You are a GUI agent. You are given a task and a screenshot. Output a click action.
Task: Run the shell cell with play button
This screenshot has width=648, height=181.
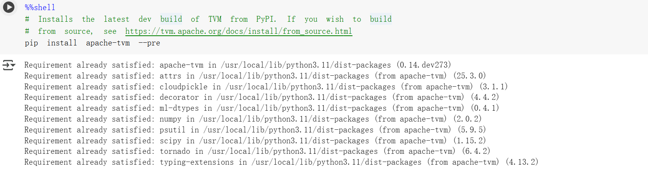coord(9,7)
